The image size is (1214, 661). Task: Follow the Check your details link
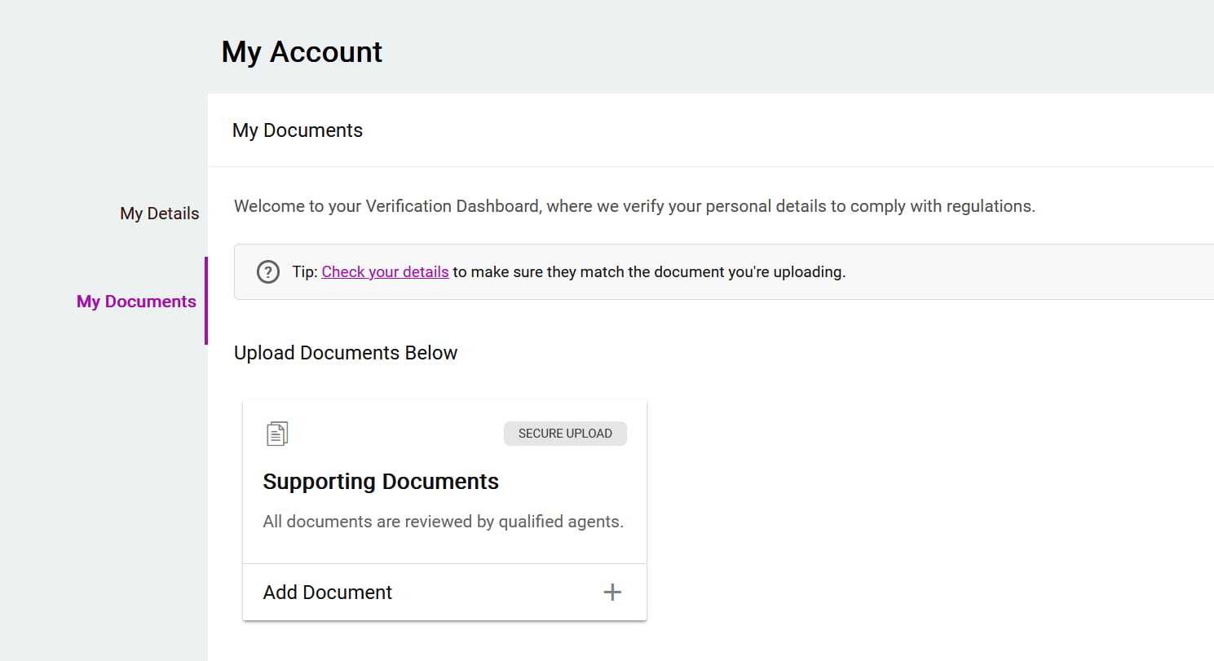pos(385,271)
